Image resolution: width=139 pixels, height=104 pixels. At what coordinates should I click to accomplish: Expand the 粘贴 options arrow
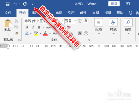8,34
